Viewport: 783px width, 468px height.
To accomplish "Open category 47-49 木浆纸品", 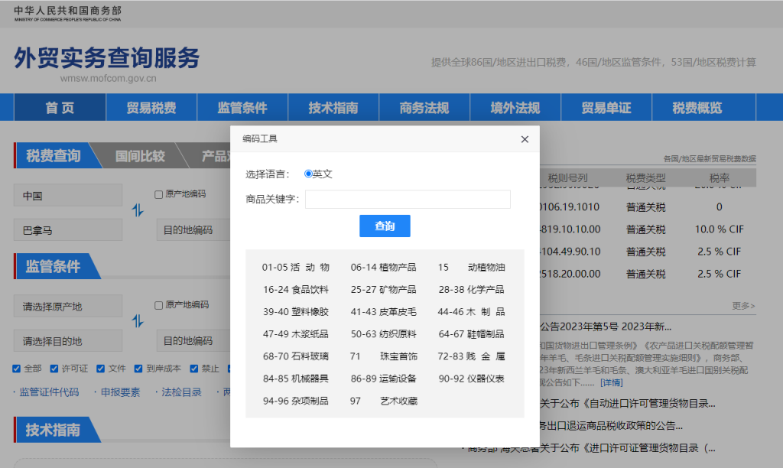I will (296, 334).
